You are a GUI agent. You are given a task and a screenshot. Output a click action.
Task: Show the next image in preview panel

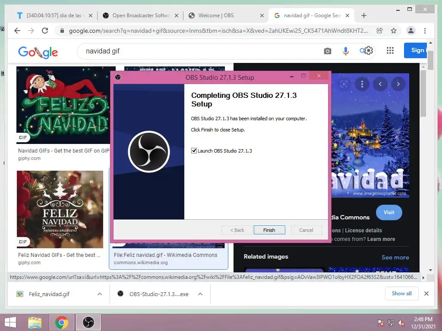coord(398,84)
